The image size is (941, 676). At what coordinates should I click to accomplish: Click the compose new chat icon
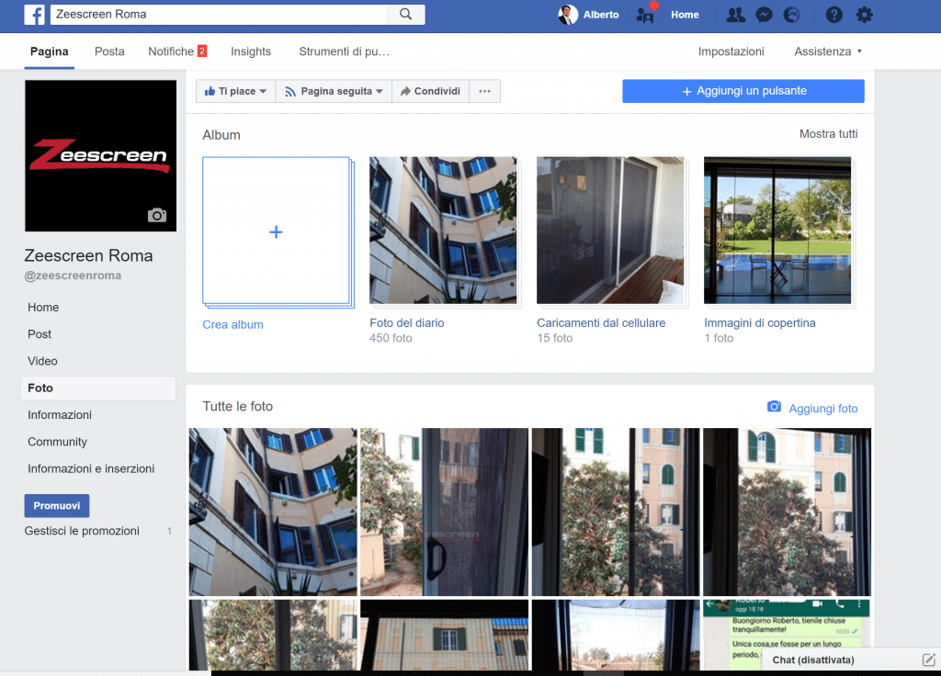tap(928, 659)
